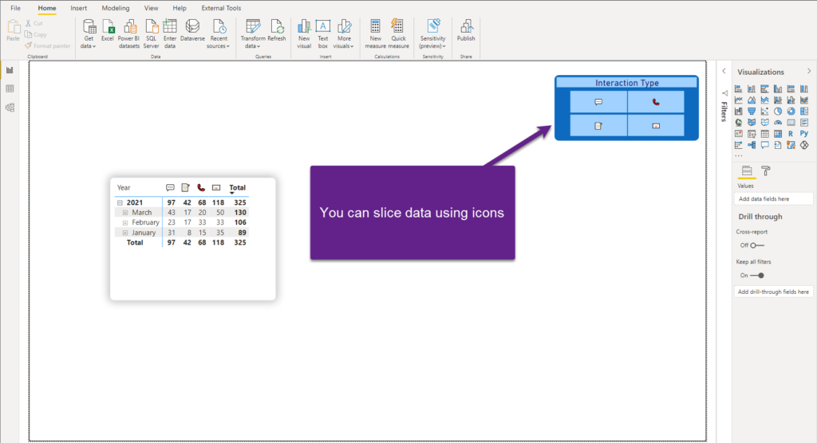The height and width of the screenshot is (443, 817).
Task: Select the note icon in Interaction Type slicer
Action: point(598,125)
